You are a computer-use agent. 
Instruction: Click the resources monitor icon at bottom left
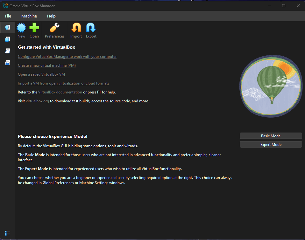coord(7,233)
